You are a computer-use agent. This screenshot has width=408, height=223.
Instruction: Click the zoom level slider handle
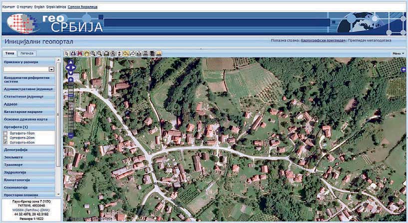coord(70,95)
